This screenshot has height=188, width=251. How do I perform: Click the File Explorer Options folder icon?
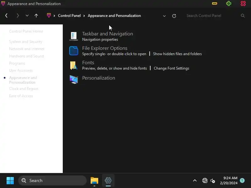click(x=74, y=51)
